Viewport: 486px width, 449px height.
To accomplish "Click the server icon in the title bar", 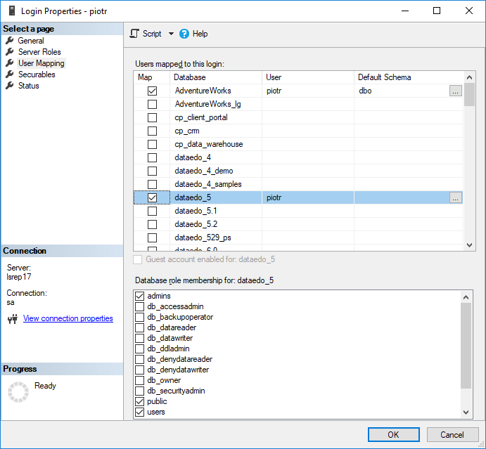I will point(11,11).
